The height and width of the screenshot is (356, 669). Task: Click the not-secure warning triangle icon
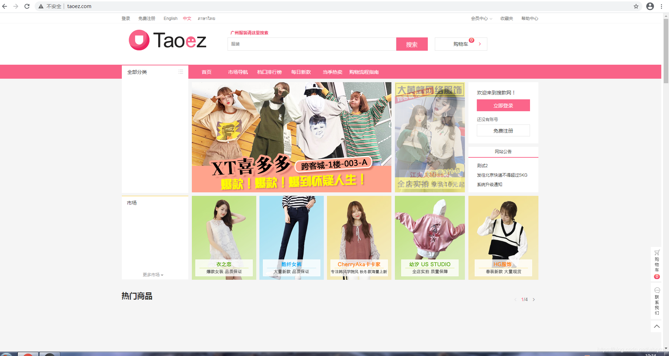click(41, 6)
